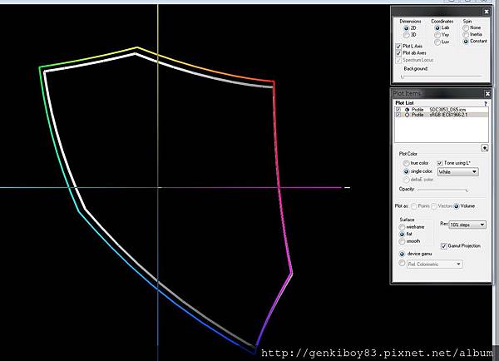This screenshot has width=499, height=361.
Task: Select the true color plot option
Action: [x=406, y=163]
